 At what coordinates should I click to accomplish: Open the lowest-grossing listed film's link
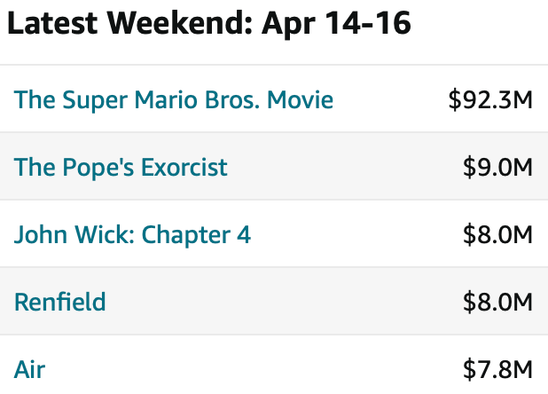pyautogui.click(x=29, y=368)
